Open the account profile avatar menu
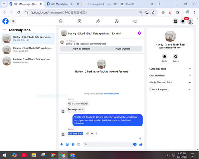The width and height of the screenshot is (199, 159). point(191,21)
